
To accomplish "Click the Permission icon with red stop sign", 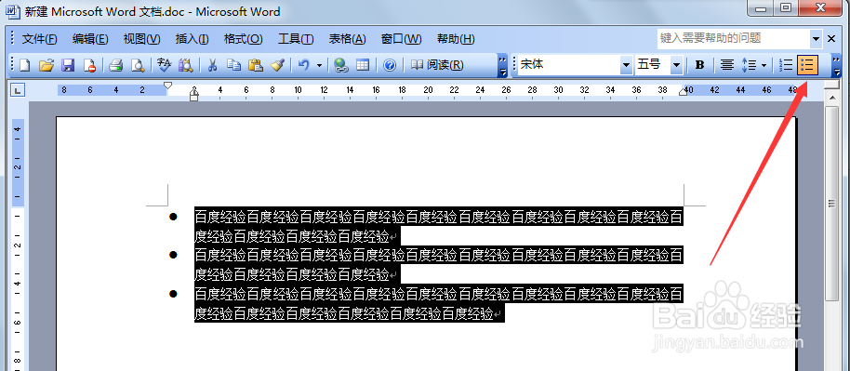I will (89, 66).
